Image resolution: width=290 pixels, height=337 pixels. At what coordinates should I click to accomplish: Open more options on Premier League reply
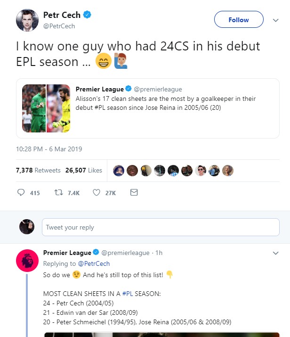(x=275, y=253)
